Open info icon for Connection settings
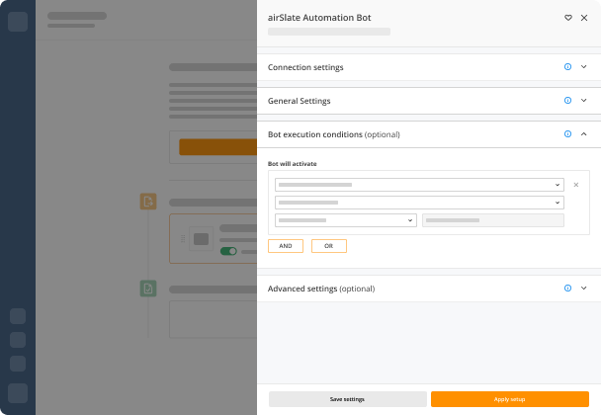 tap(567, 66)
